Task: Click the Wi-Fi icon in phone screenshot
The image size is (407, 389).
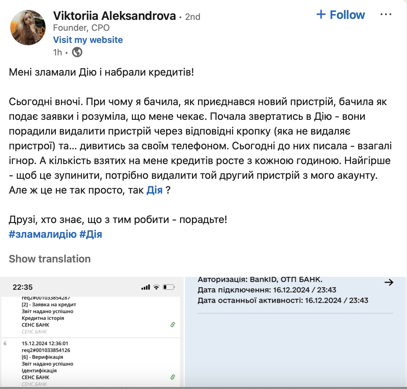Action: (x=156, y=287)
